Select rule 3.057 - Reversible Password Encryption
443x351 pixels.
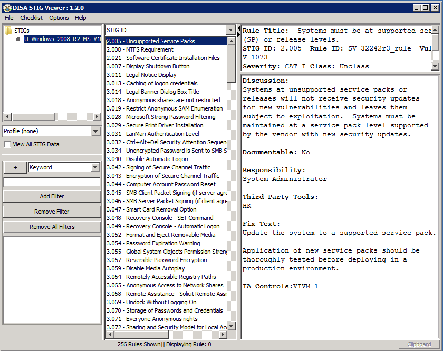pos(167,260)
